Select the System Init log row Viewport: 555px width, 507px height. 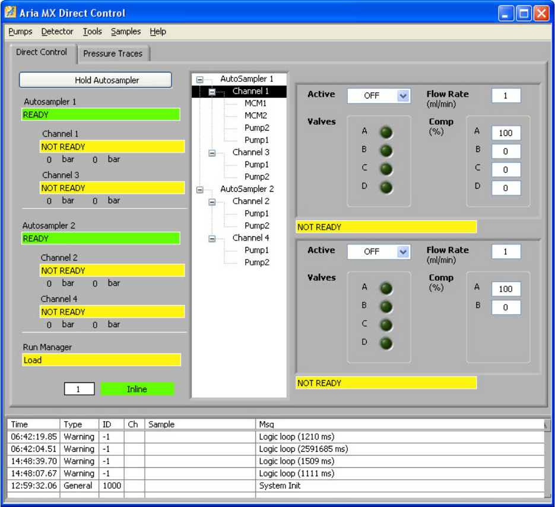coord(276,486)
